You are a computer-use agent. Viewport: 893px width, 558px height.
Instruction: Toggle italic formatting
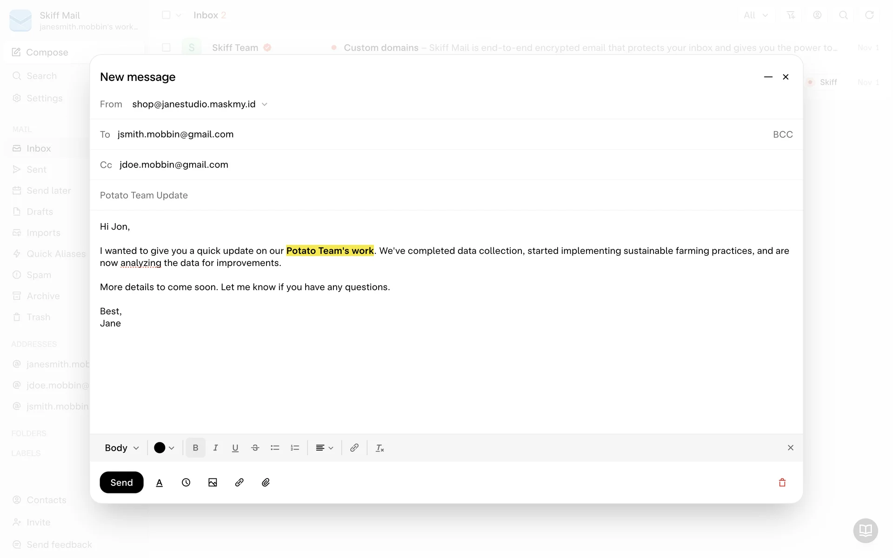point(215,448)
